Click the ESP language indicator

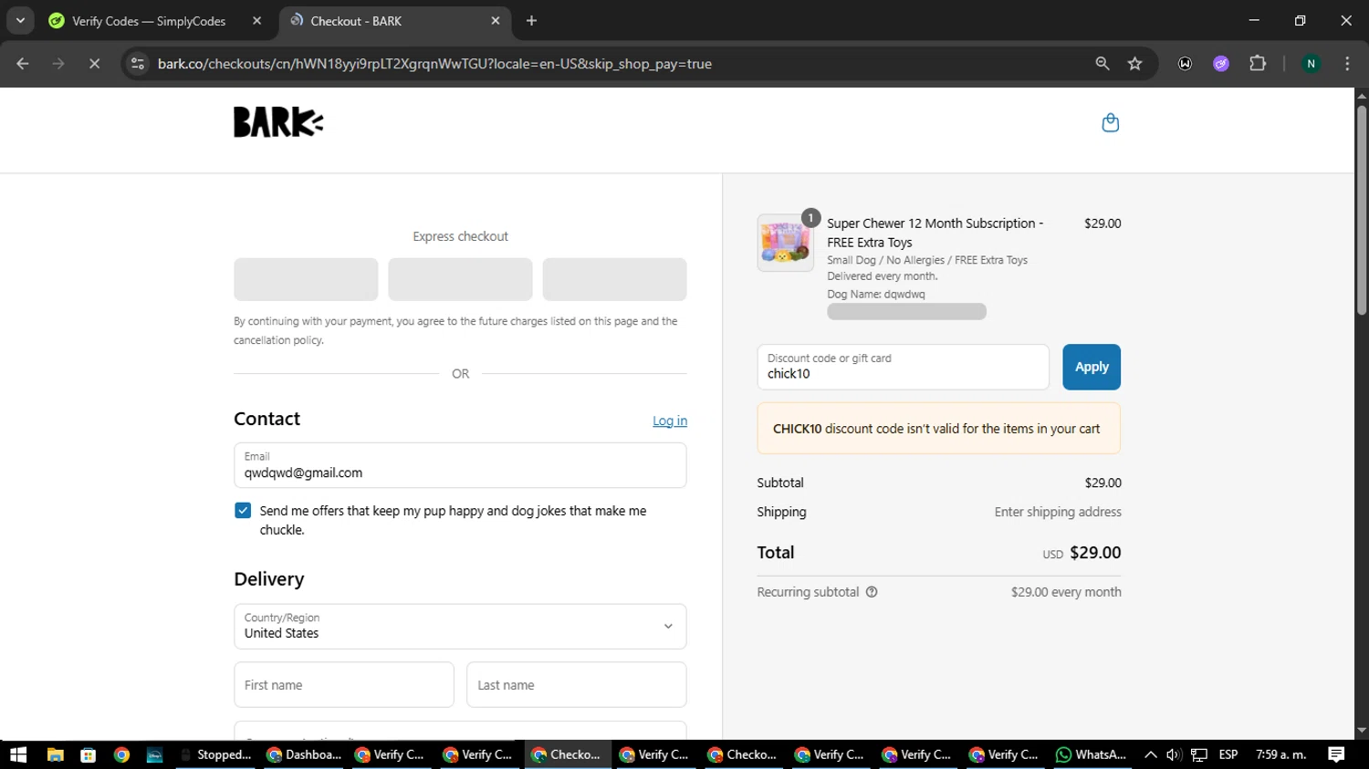click(x=1228, y=754)
